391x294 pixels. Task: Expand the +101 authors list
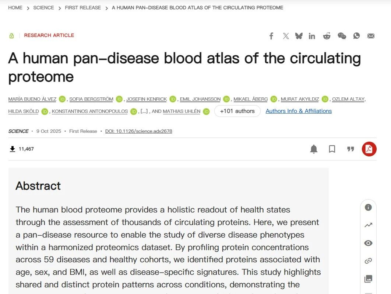point(237,111)
